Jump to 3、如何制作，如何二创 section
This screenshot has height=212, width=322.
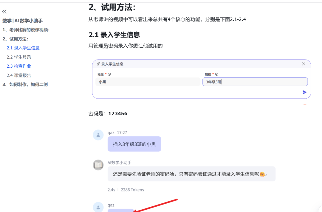click(x=25, y=85)
